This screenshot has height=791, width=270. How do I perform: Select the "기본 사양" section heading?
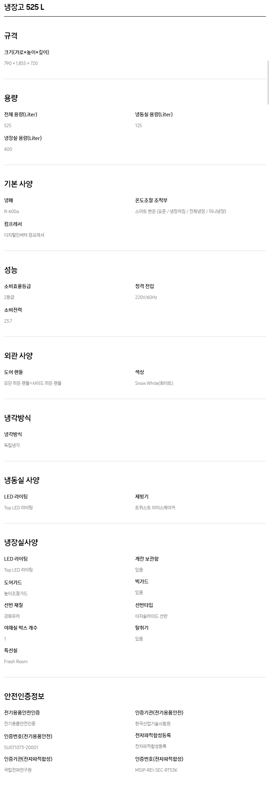pos(18,184)
